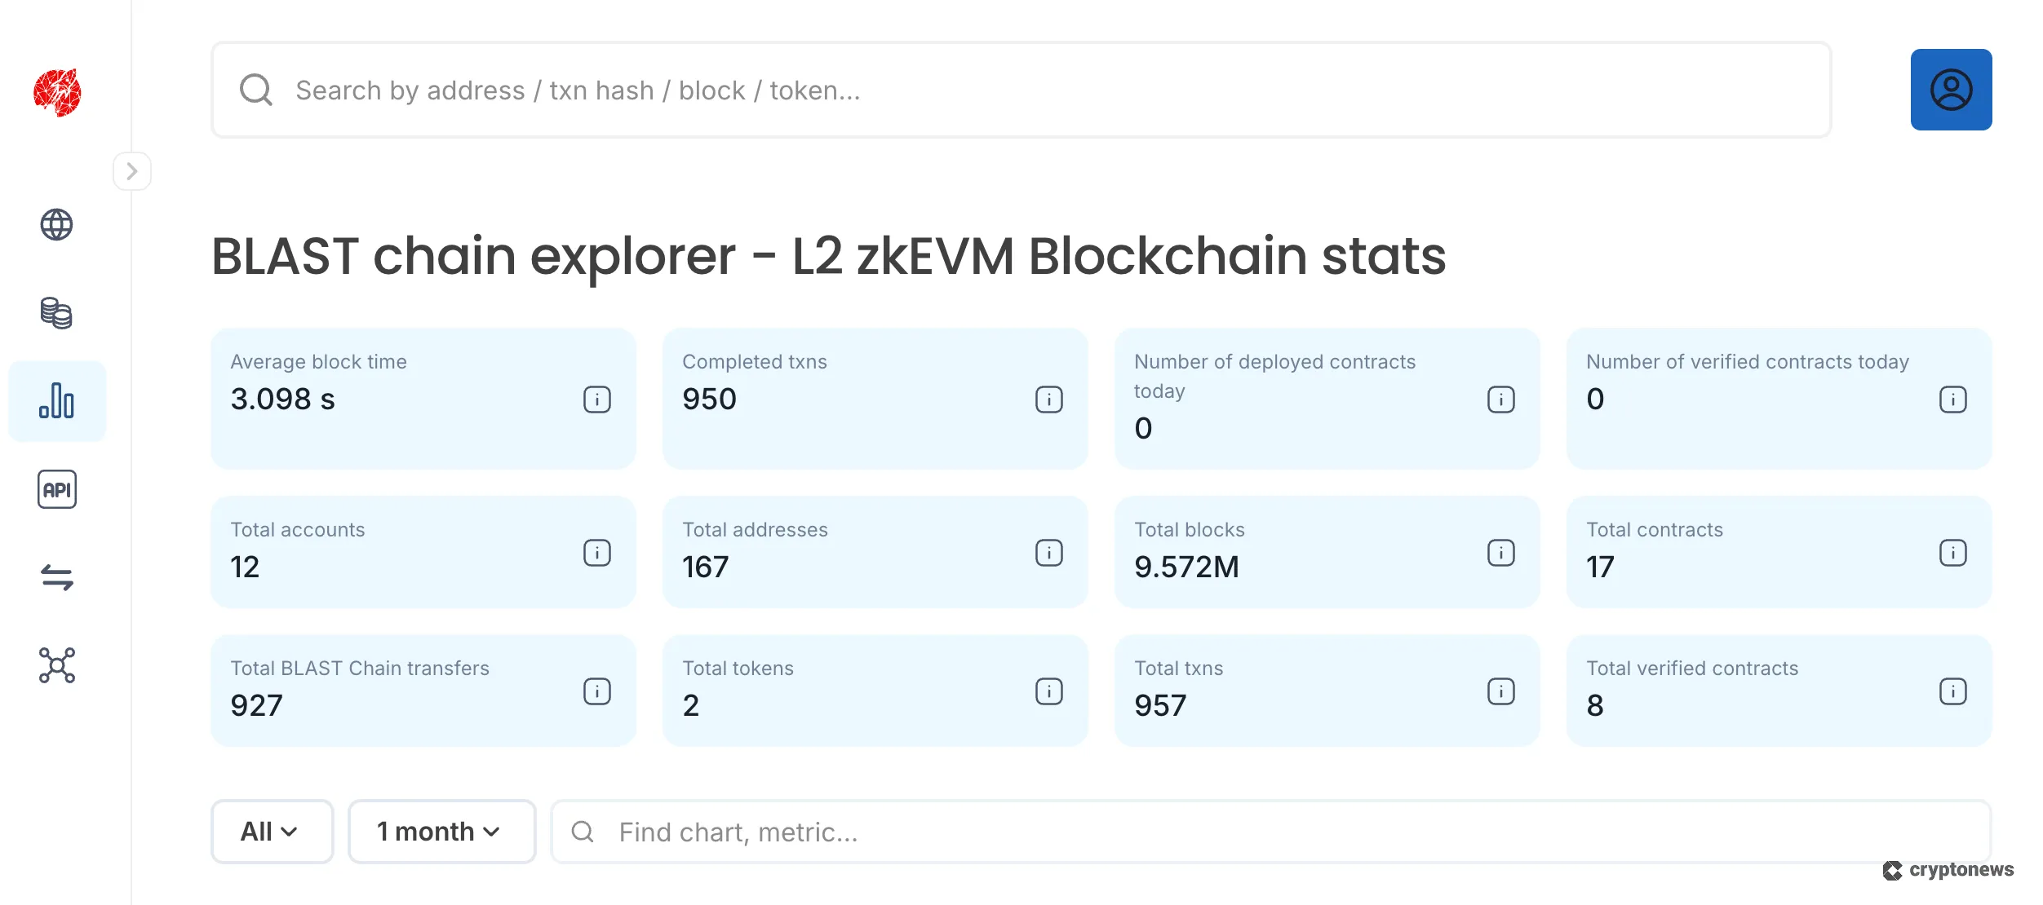Open the API documentation section
Viewport: 2043px width, 905px height.
(56, 489)
